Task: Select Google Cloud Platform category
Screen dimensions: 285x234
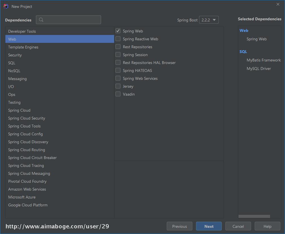Action: tap(59, 205)
